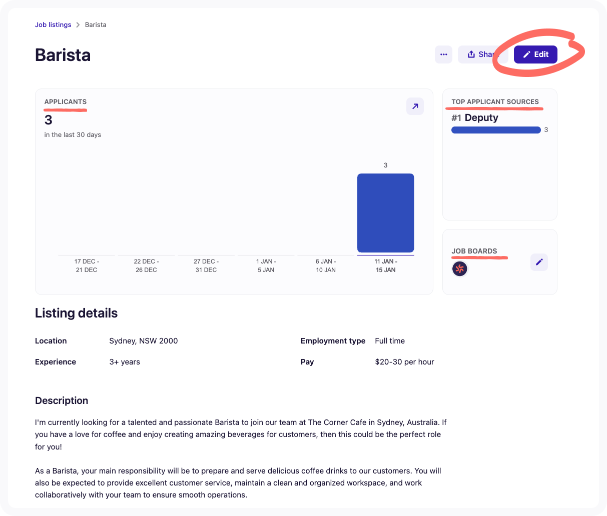Select the 11 Jan - 15 Jan chart bar
This screenshot has height=516, width=607.
click(x=385, y=212)
